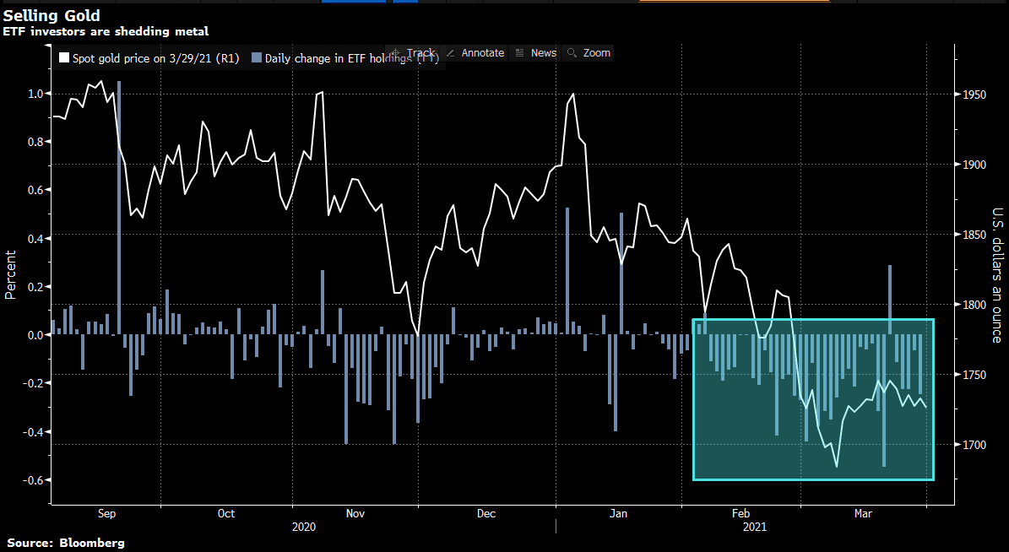This screenshot has width=1009, height=552.
Task: Click the '2021' year label
Action: pos(755,527)
